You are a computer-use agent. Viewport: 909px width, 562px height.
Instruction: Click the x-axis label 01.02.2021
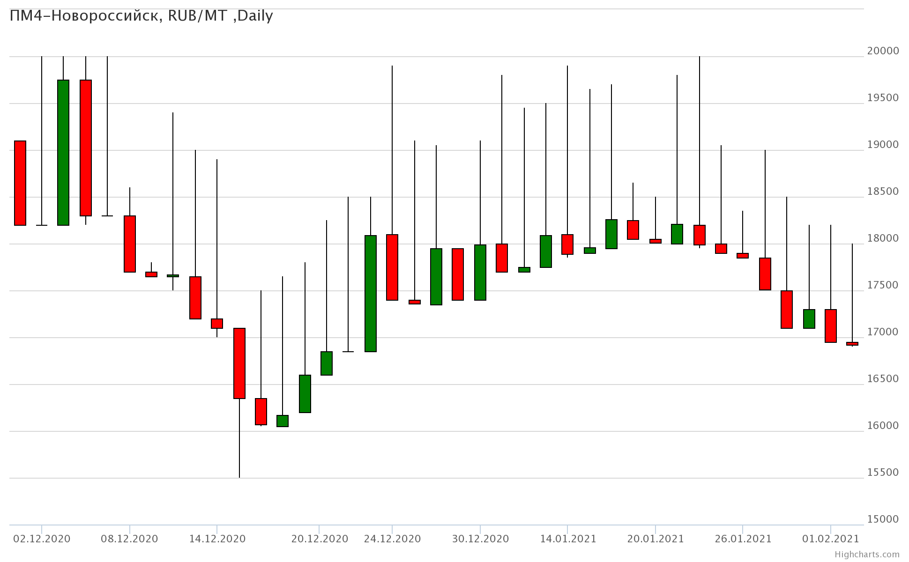tap(830, 539)
